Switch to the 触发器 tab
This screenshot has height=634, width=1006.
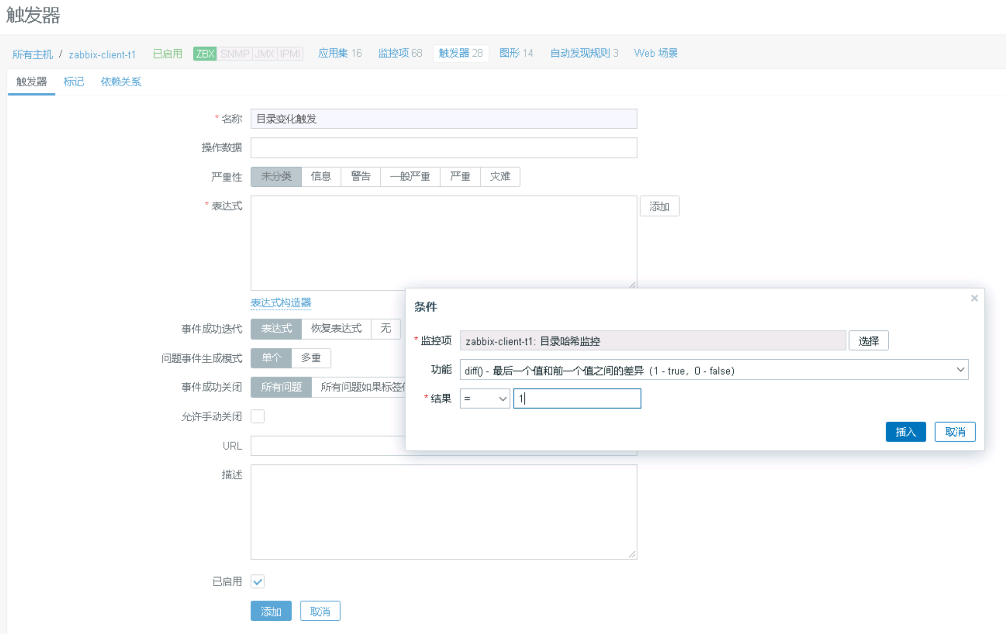[x=31, y=82]
